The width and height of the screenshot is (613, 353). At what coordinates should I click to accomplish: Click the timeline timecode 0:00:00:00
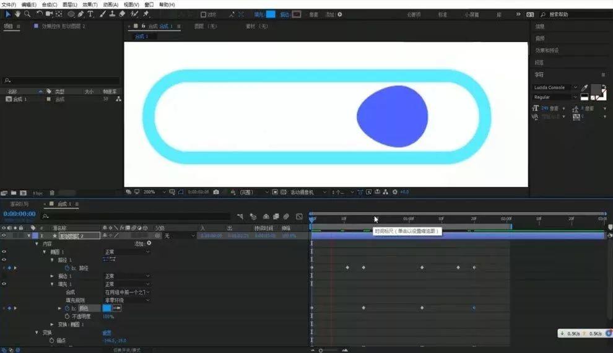[20, 214]
